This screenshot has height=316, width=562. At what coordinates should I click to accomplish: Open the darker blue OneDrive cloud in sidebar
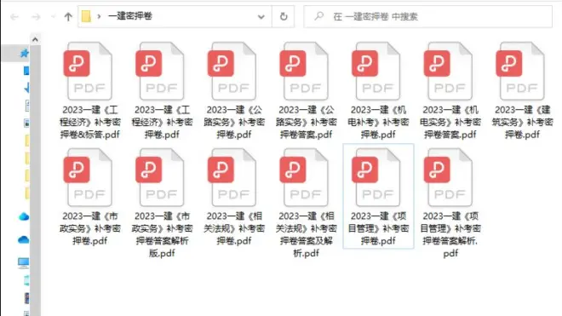(x=23, y=239)
